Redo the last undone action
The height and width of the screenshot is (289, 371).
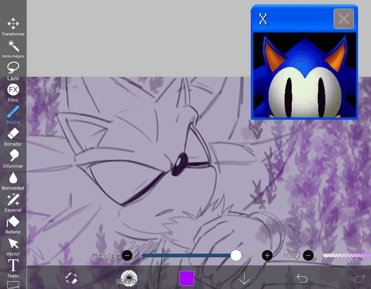pos(359,278)
